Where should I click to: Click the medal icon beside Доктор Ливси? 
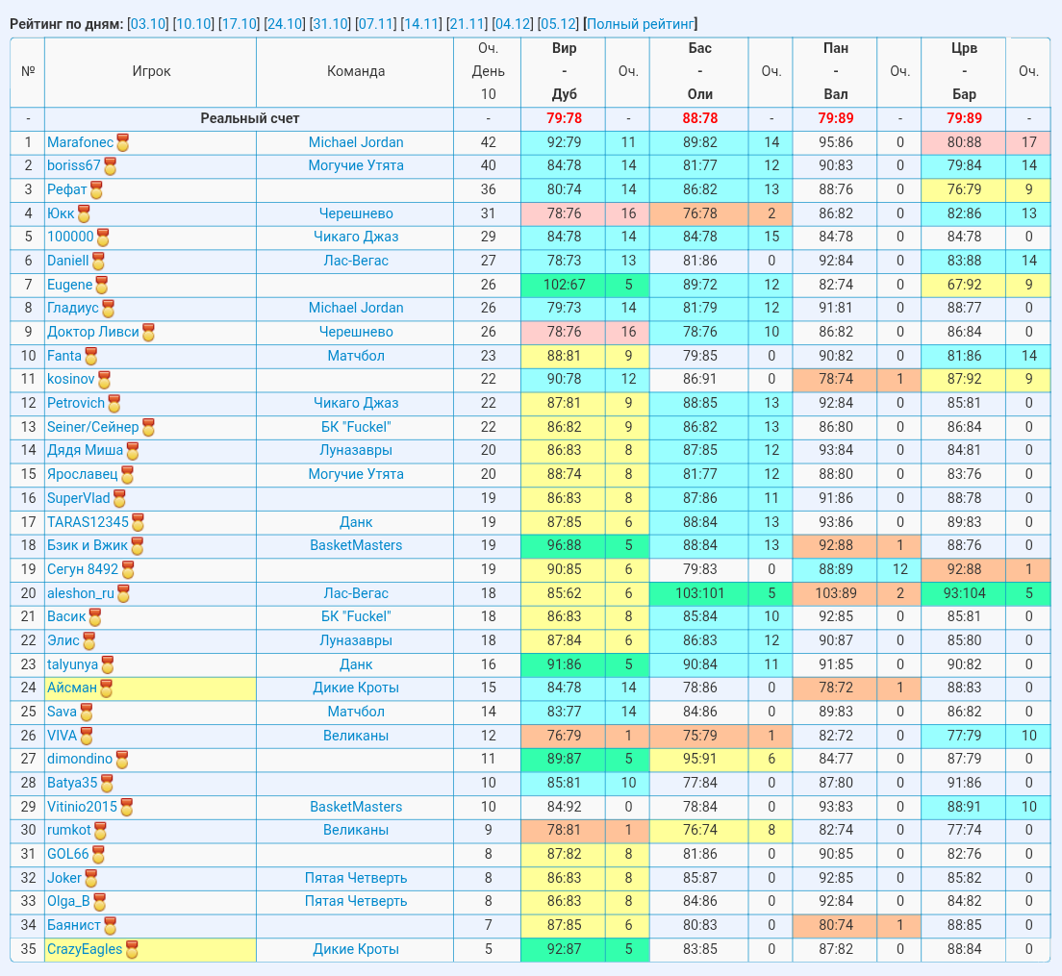pyautogui.click(x=148, y=333)
